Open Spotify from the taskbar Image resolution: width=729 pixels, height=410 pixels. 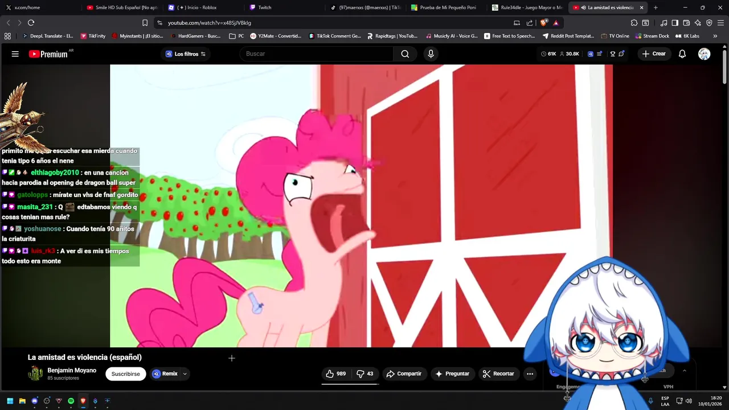(x=71, y=401)
